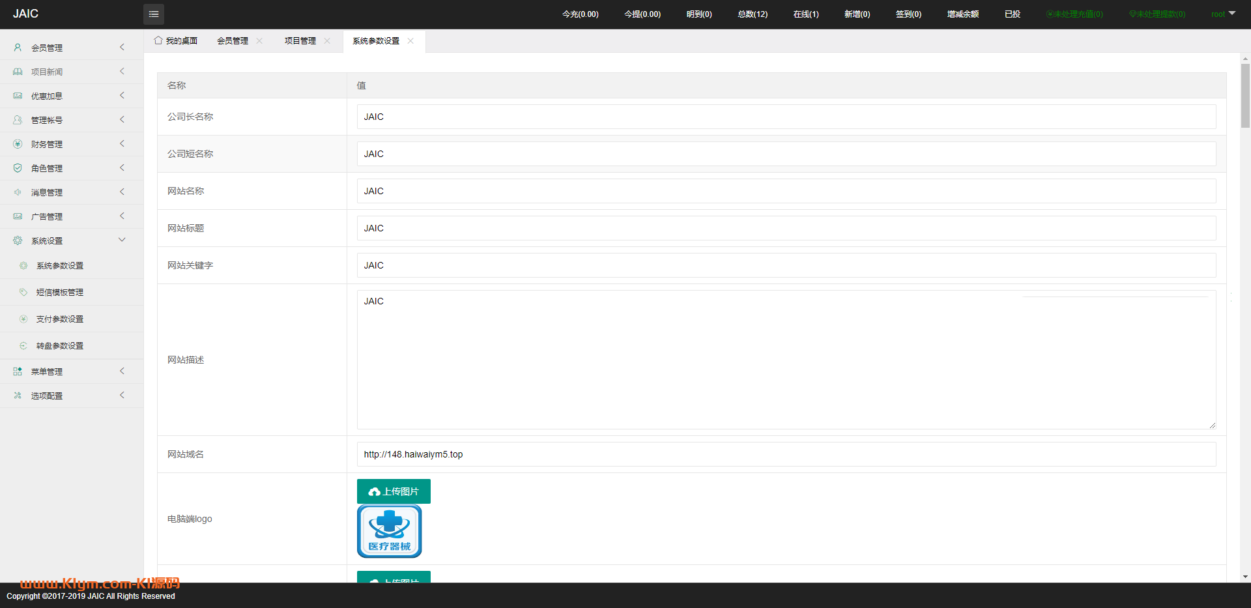Expand 项目新闻 using its chevron
Screen dimensions: 1251x608
coord(122,71)
